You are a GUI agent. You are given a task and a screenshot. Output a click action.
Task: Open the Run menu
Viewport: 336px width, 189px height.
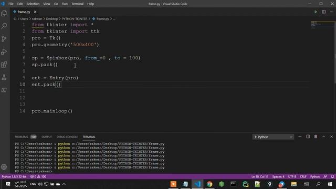(65, 4)
